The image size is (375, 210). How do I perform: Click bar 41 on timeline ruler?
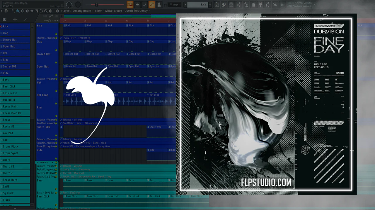(x=148, y=21)
